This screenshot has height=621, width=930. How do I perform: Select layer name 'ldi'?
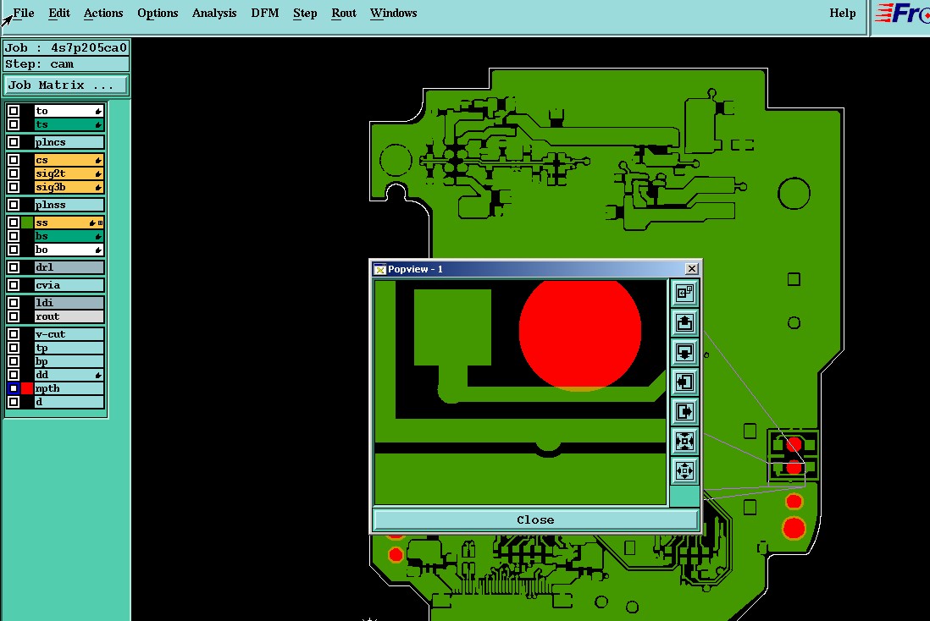pyautogui.click(x=69, y=303)
